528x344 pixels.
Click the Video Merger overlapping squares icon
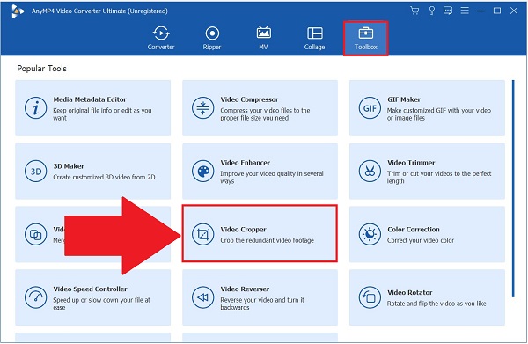pyautogui.click(x=35, y=234)
